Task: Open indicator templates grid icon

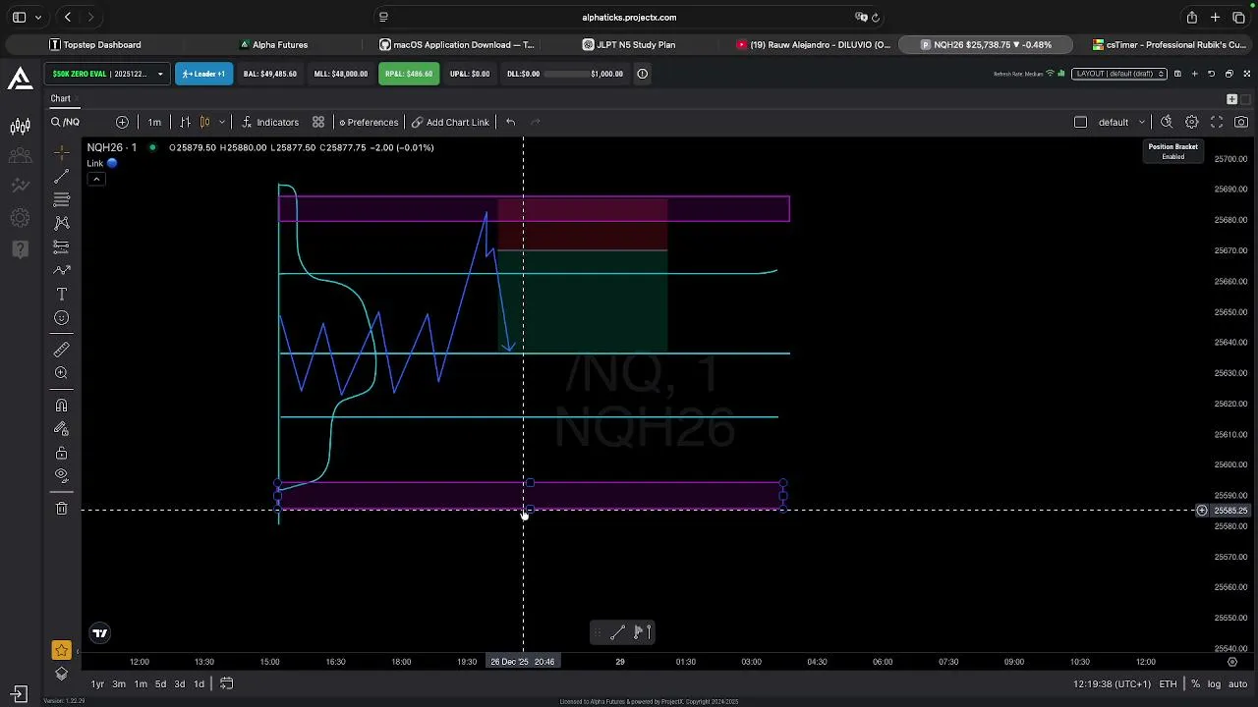Action: point(318,122)
